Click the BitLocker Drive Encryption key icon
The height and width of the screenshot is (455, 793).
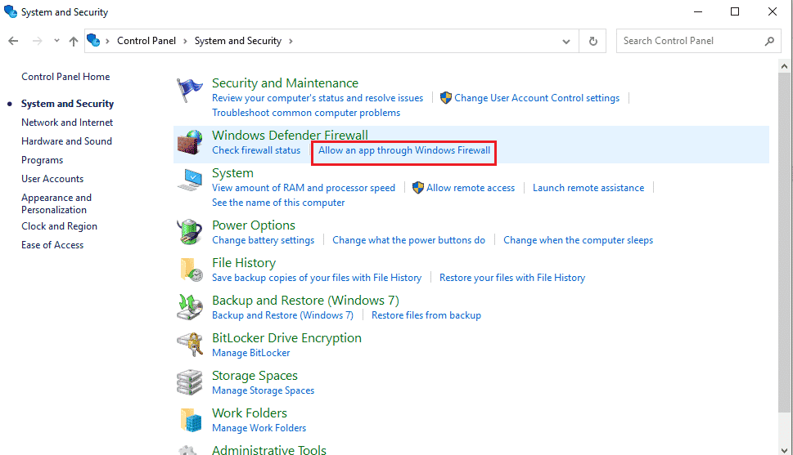tap(190, 345)
